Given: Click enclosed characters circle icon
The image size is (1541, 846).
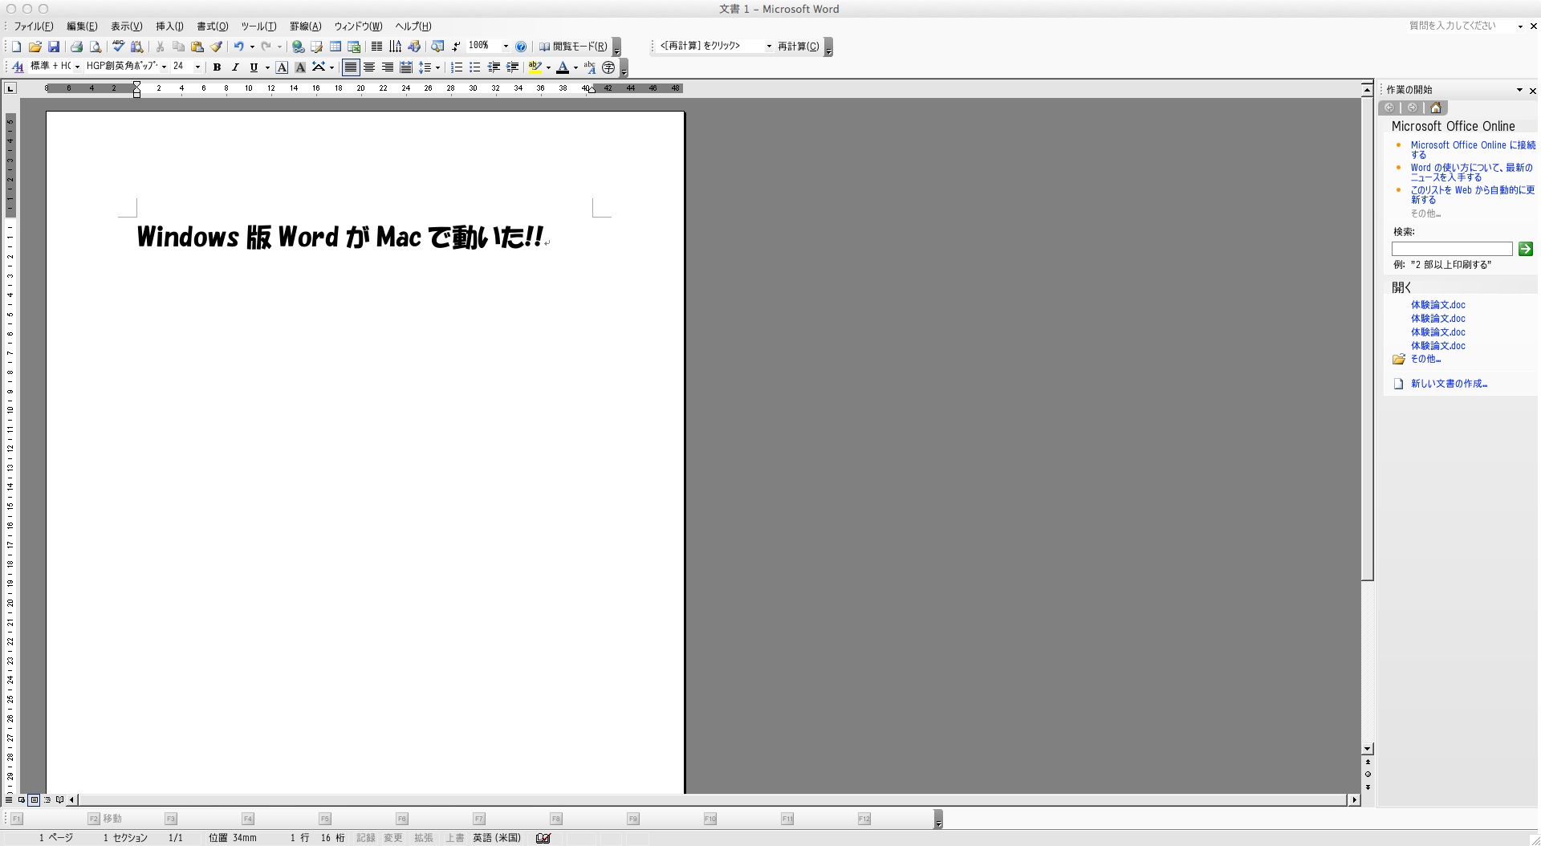Looking at the screenshot, I should pos(608,67).
